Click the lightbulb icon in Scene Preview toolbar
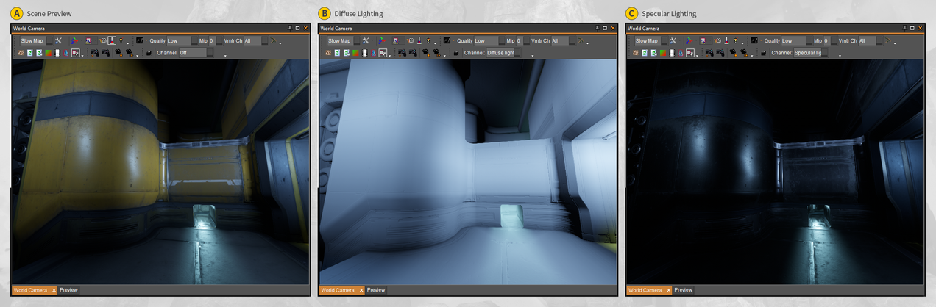936x307 pixels. click(121, 40)
